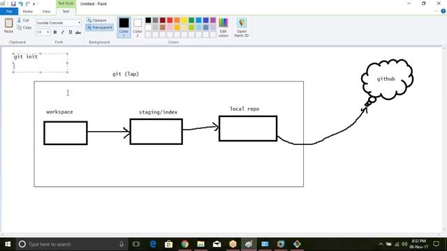Select the Text ribbon tab
This screenshot has width=447, height=251.
click(x=66, y=11)
